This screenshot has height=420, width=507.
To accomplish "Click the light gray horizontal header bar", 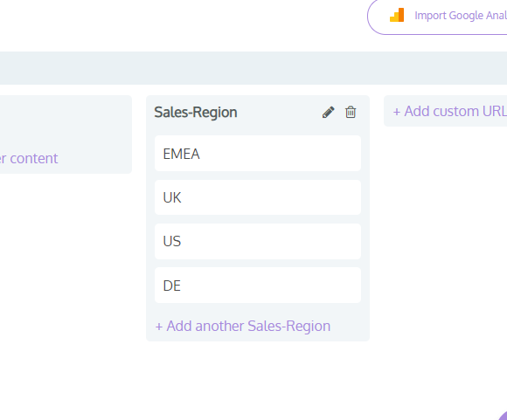I will 253,68.
